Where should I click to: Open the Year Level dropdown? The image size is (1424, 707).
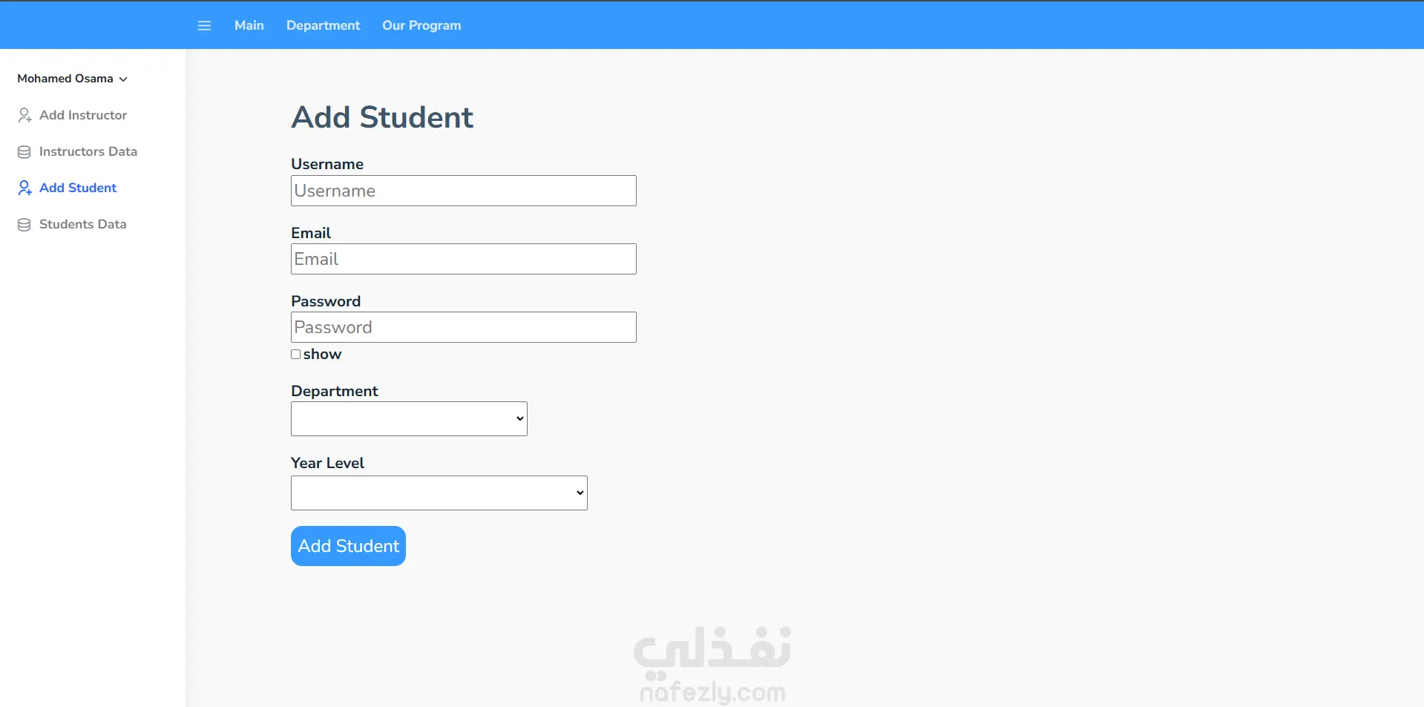[x=439, y=493]
